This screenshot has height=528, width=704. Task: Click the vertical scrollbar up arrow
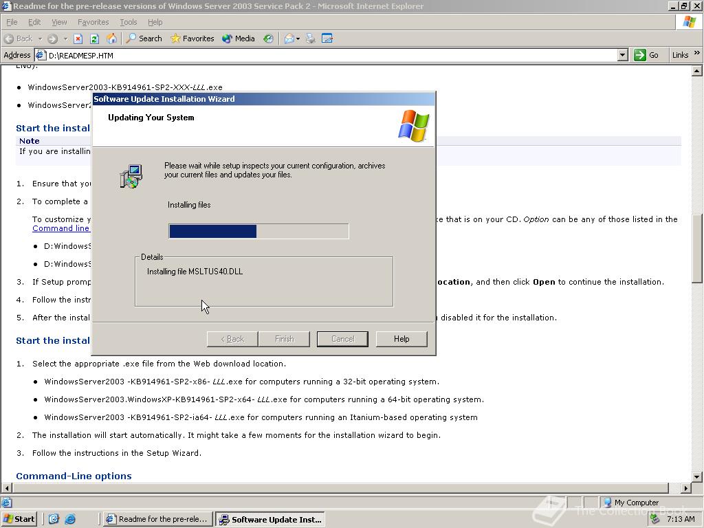(x=697, y=71)
